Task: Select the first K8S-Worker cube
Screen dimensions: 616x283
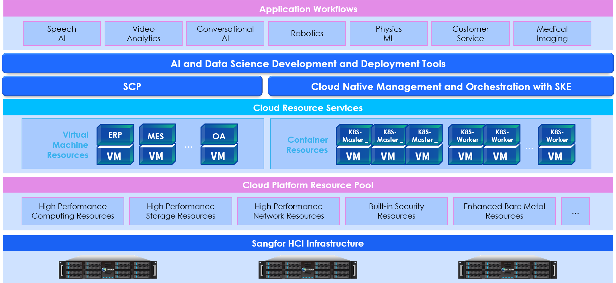Action: click(467, 135)
